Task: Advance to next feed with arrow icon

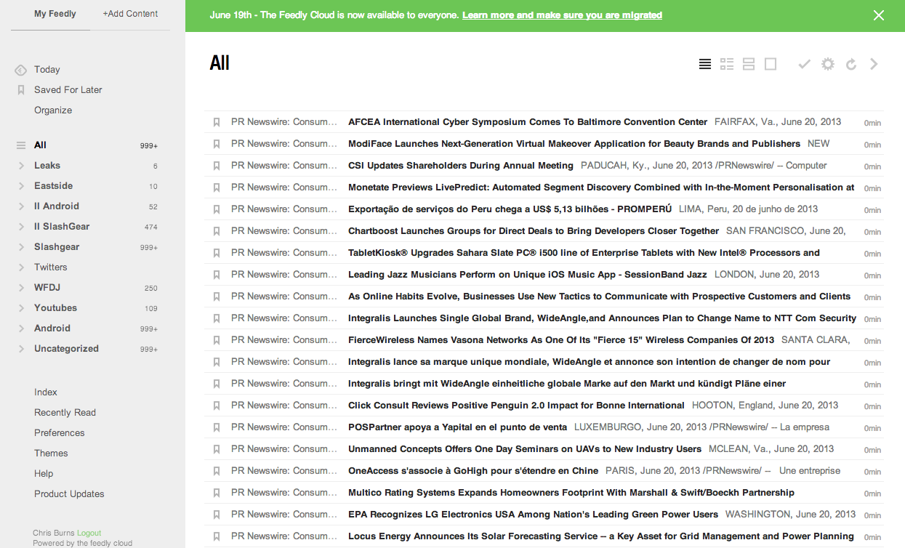Action: pyautogui.click(x=874, y=64)
